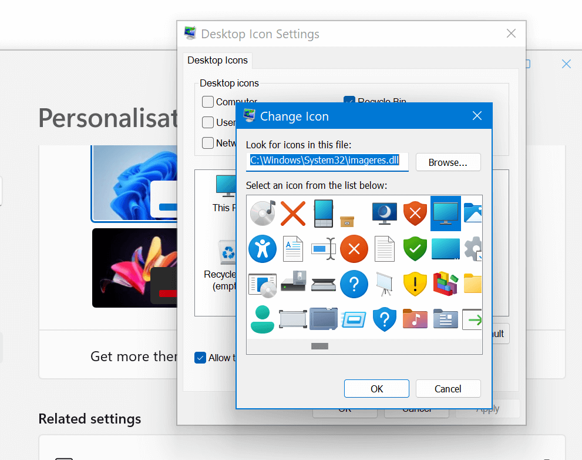Screen dimensions: 582x460
Task: Select the pink music note icon
Action: [415, 319]
